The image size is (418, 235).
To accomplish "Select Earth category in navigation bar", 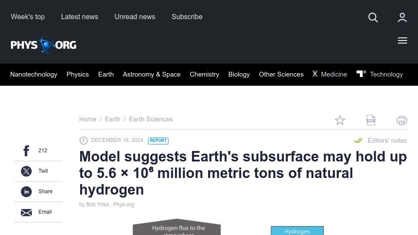I will (x=106, y=74).
